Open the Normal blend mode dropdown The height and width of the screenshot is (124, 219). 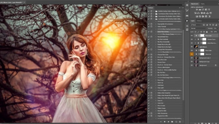pyautogui.click(x=199, y=28)
